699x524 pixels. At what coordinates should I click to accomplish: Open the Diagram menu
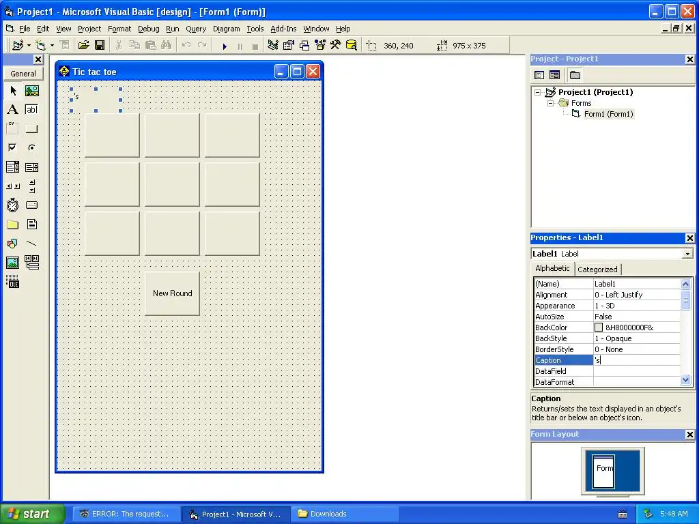pos(226,29)
